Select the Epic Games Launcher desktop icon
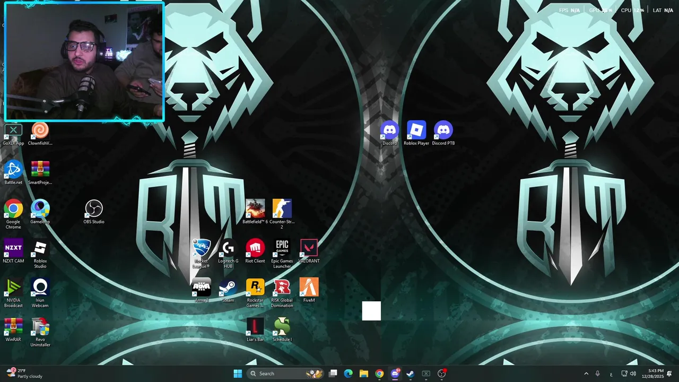Viewport: 679px width, 382px height. pos(282,254)
